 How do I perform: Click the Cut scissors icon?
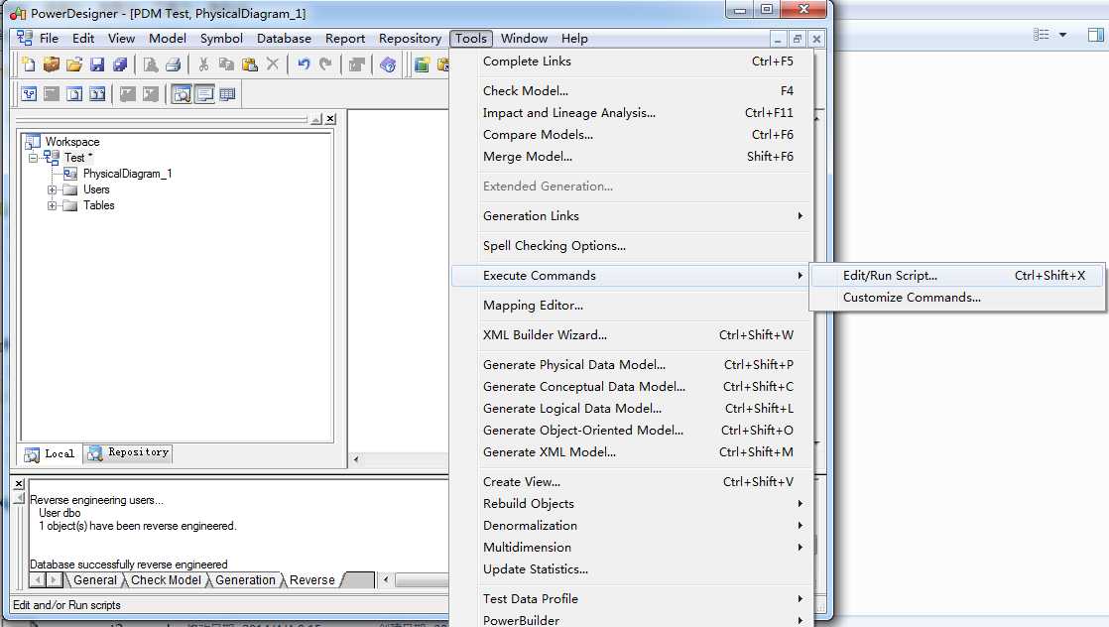click(203, 65)
